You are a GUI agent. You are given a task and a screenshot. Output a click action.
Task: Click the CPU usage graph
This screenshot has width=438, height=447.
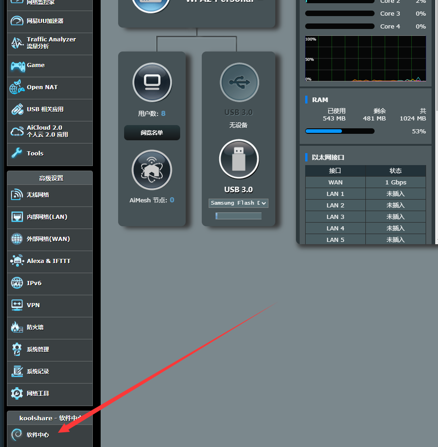pyautogui.click(x=365, y=59)
